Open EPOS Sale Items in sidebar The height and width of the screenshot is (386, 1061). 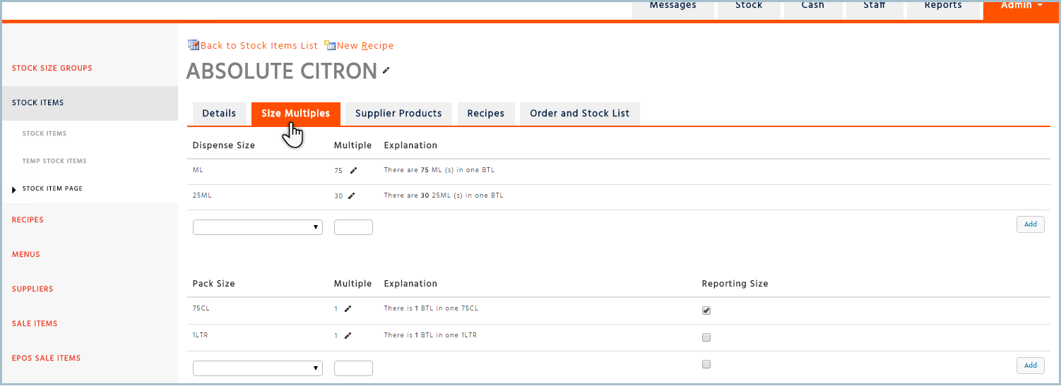(47, 358)
